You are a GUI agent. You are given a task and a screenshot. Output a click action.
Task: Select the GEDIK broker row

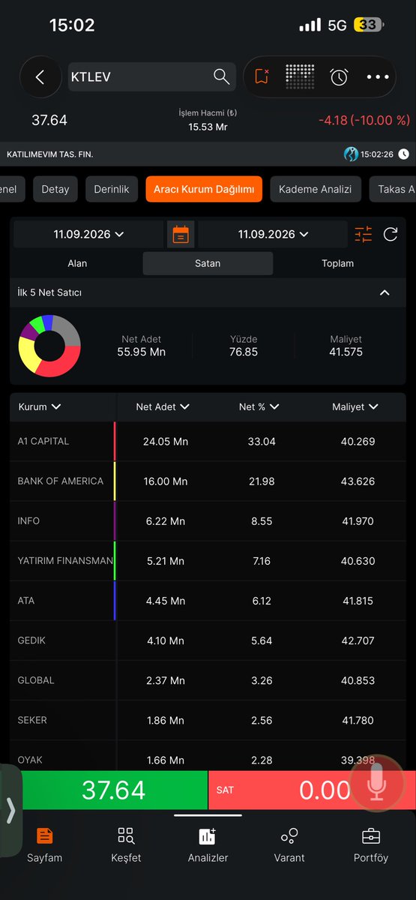pos(208,640)
